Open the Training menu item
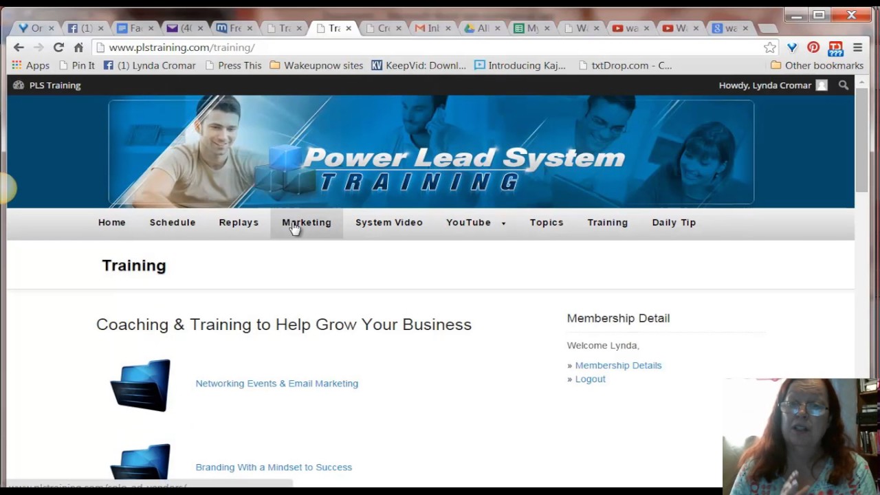This screenshot has width=880, height=495. tap(608, 223)
